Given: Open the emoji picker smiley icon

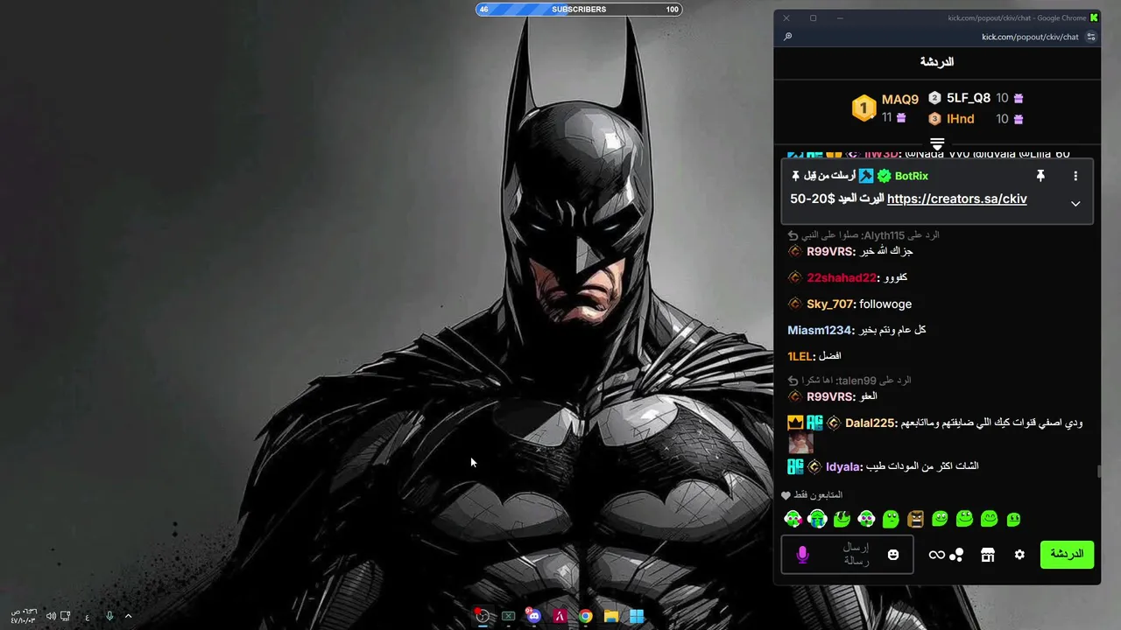Looking at the screenshot, I should tap(893, 555).
